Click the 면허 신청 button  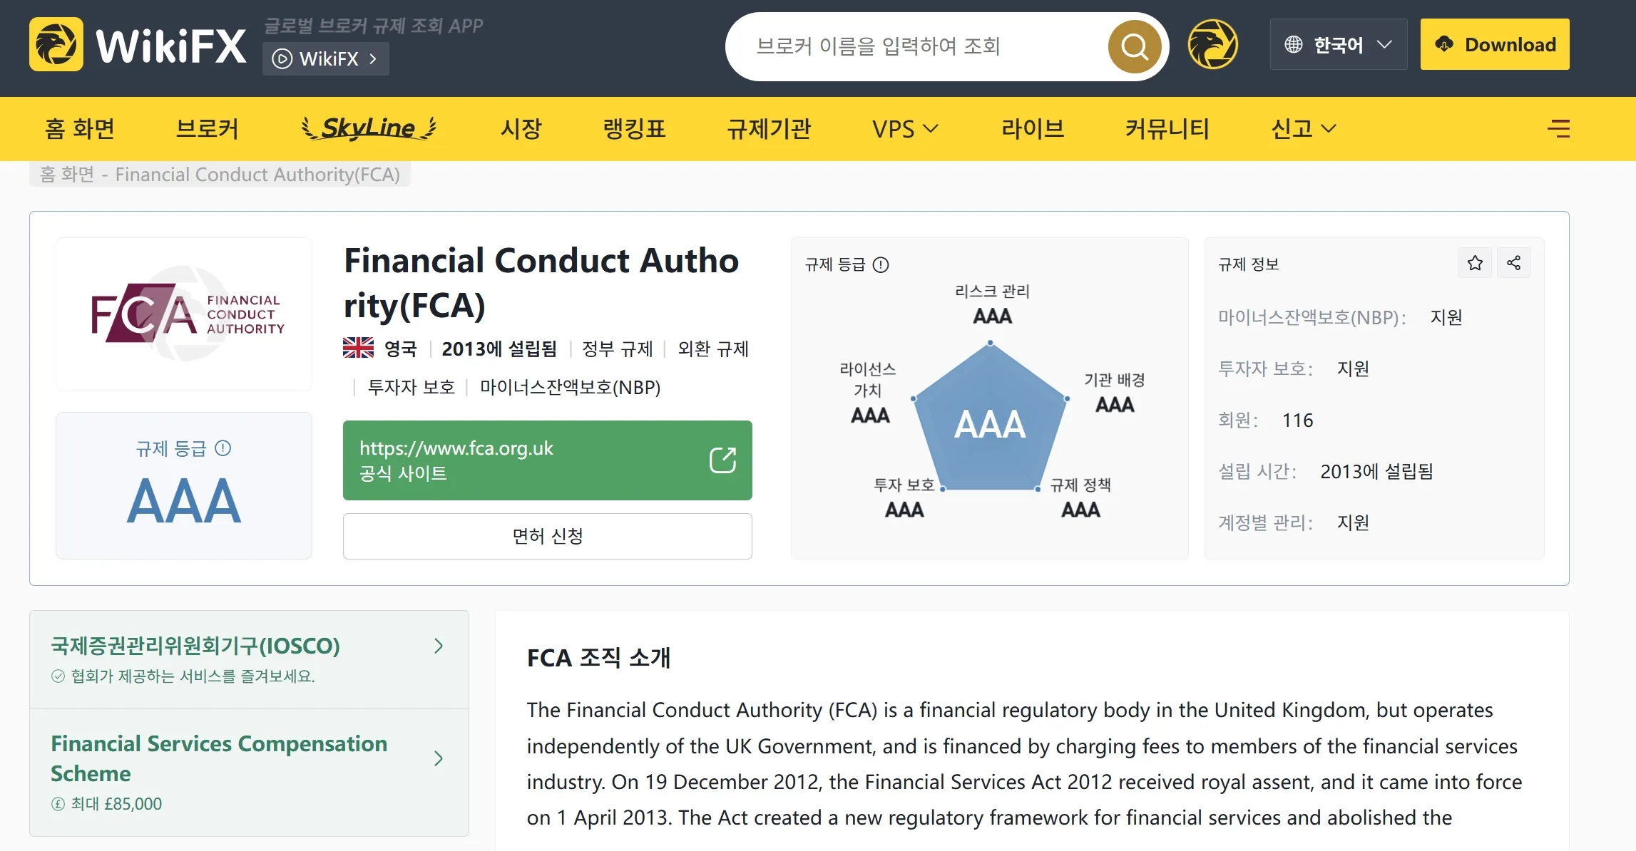tap(548, 536)
